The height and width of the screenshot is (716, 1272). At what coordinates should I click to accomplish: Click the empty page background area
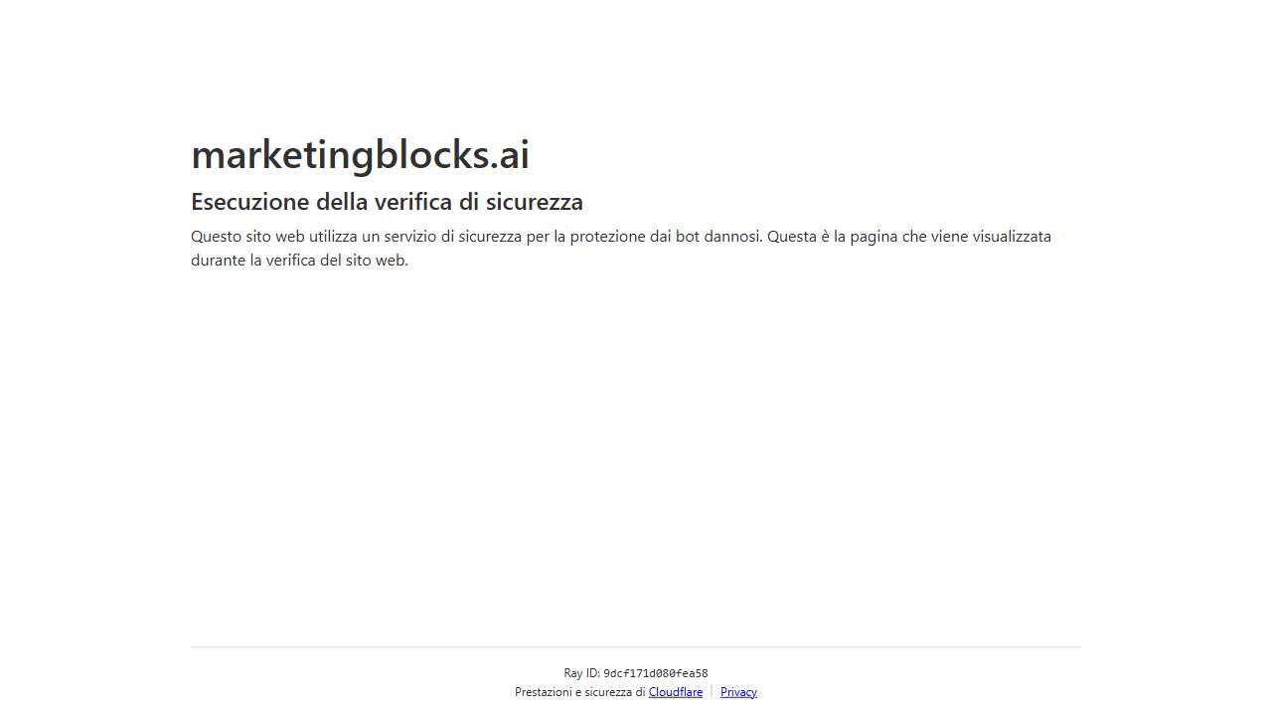[x=636, y=447]
